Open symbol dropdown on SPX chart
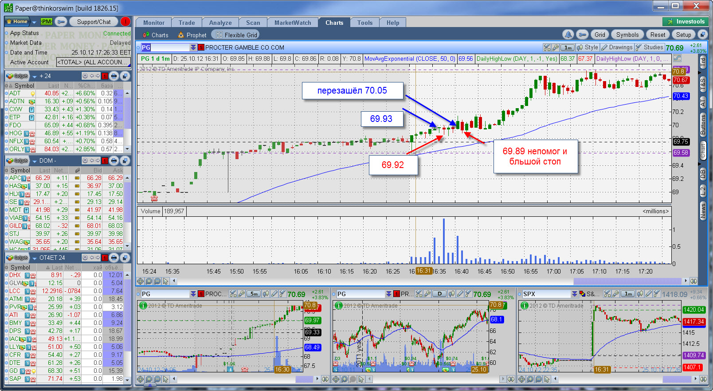The width and height of the screenshot is (713, 391). click(x=575, y=294)
